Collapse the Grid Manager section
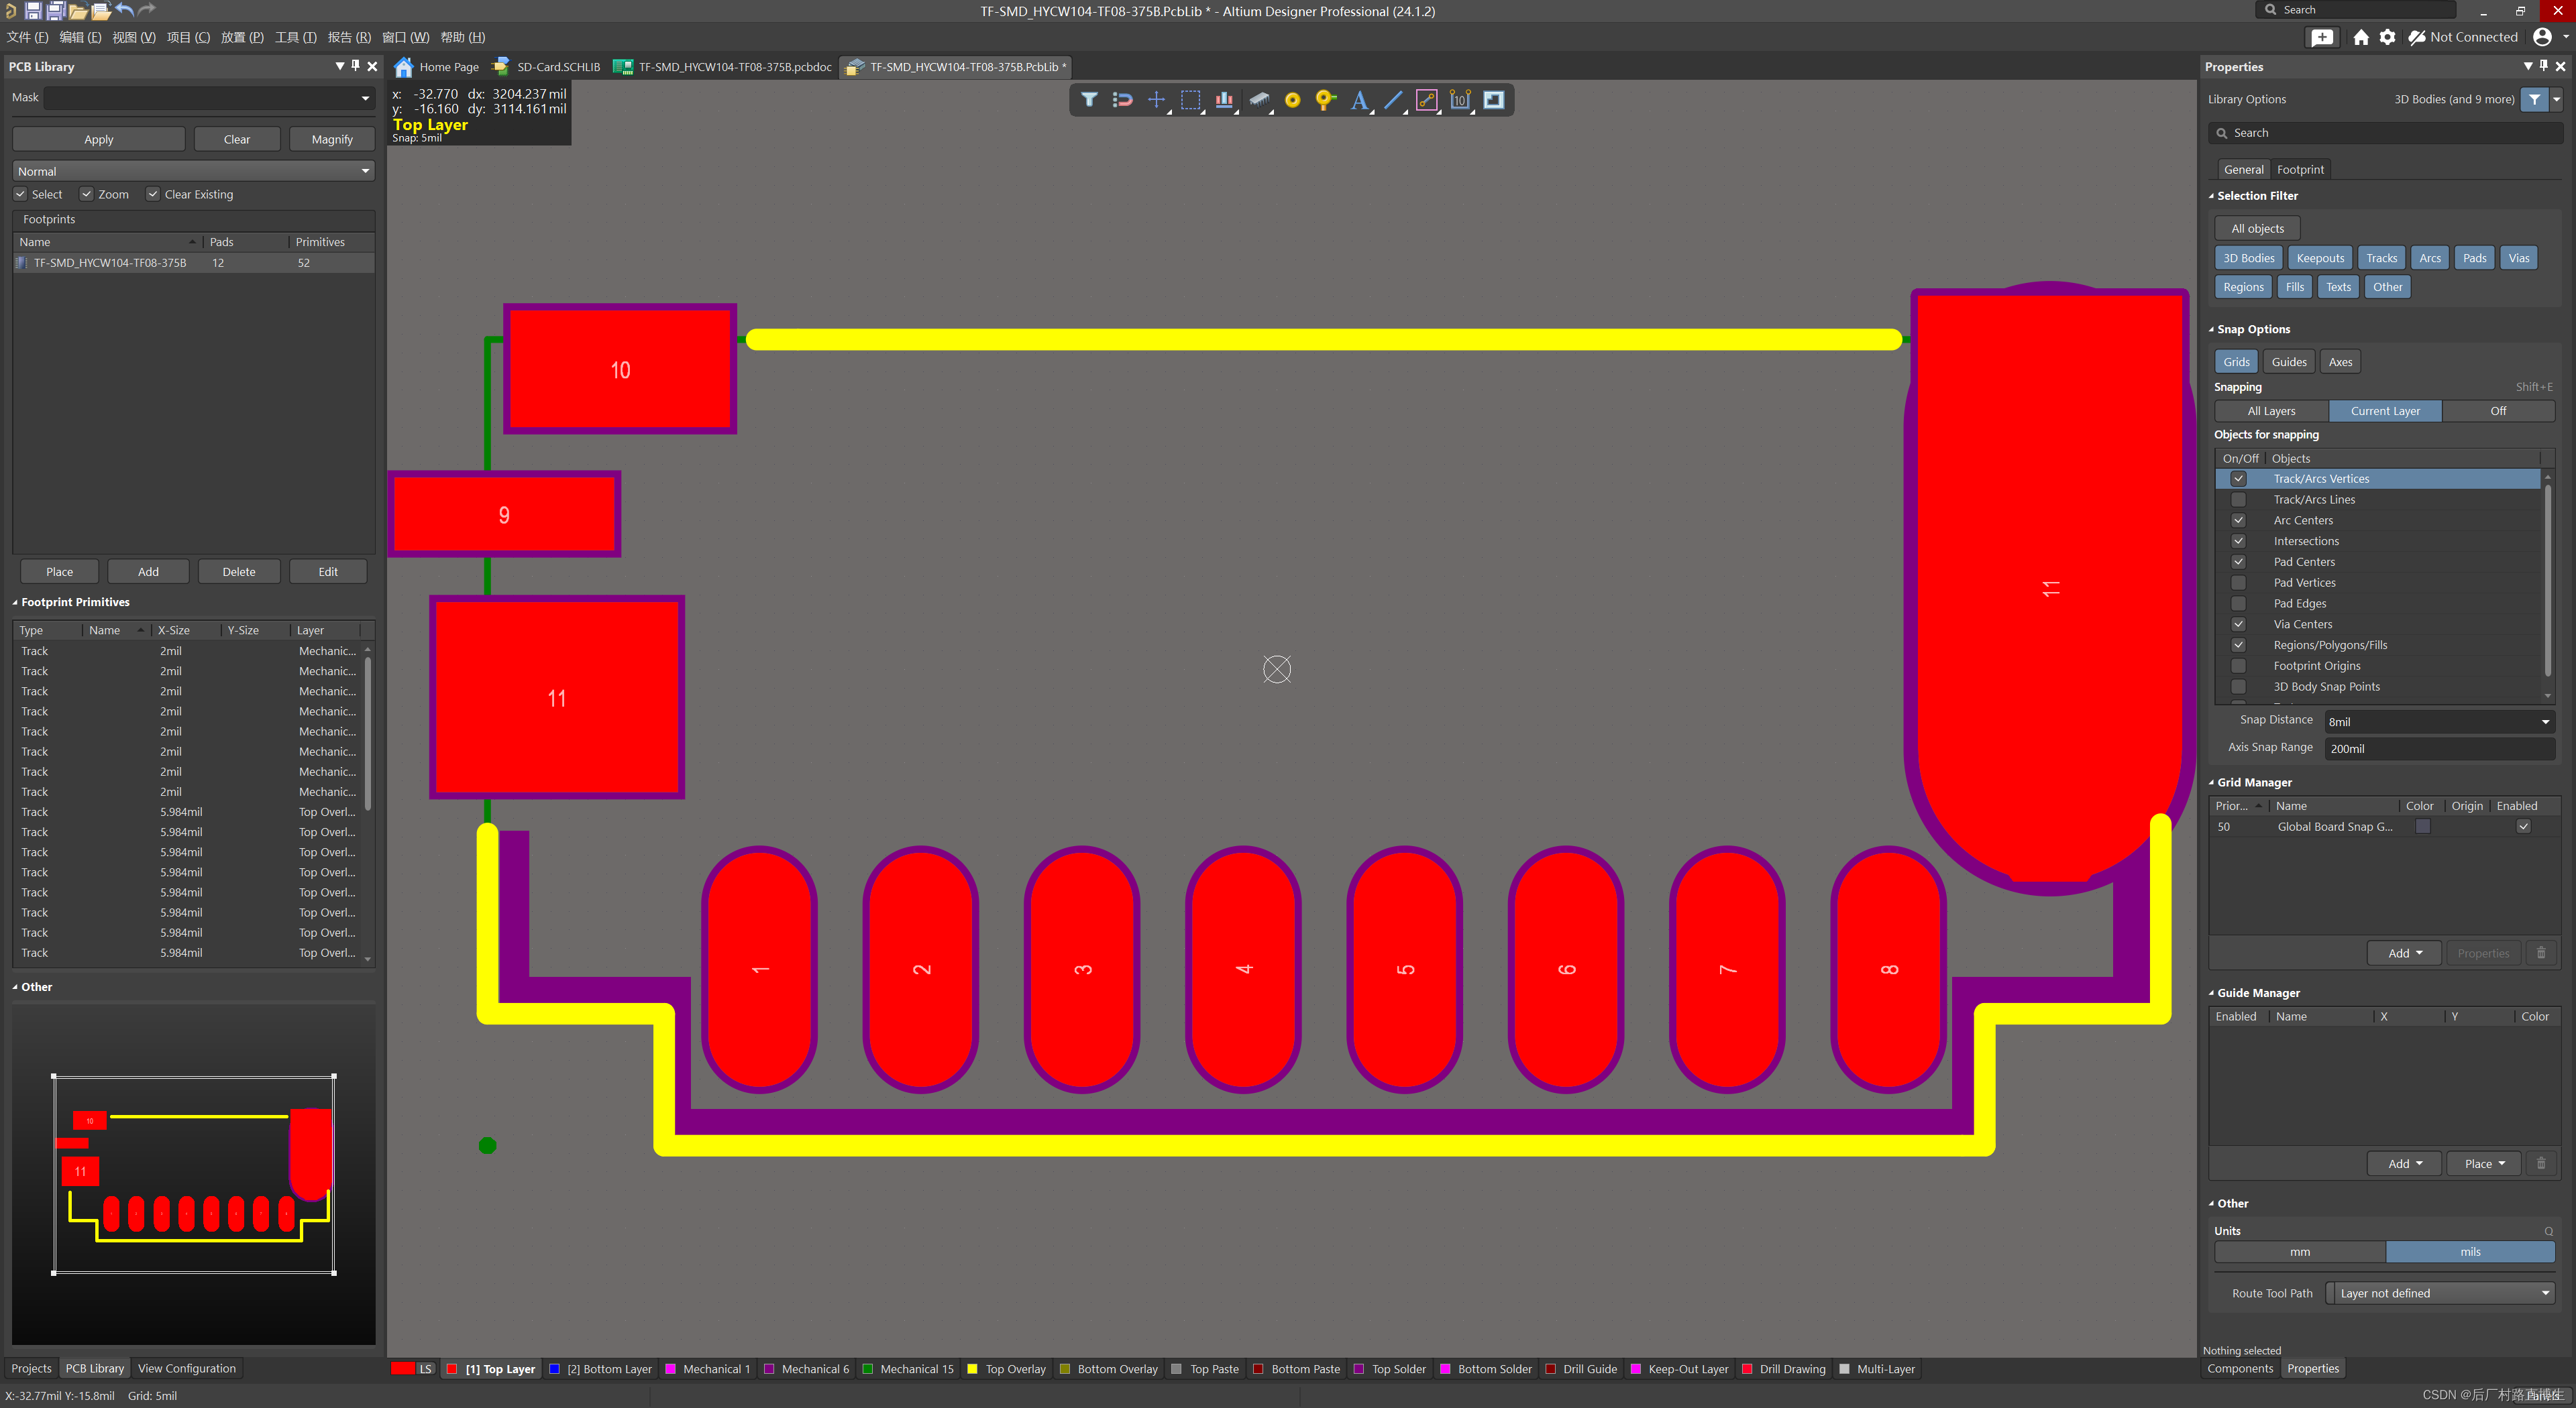Screen dimensions: 2576x1408 click(2212, 782)
